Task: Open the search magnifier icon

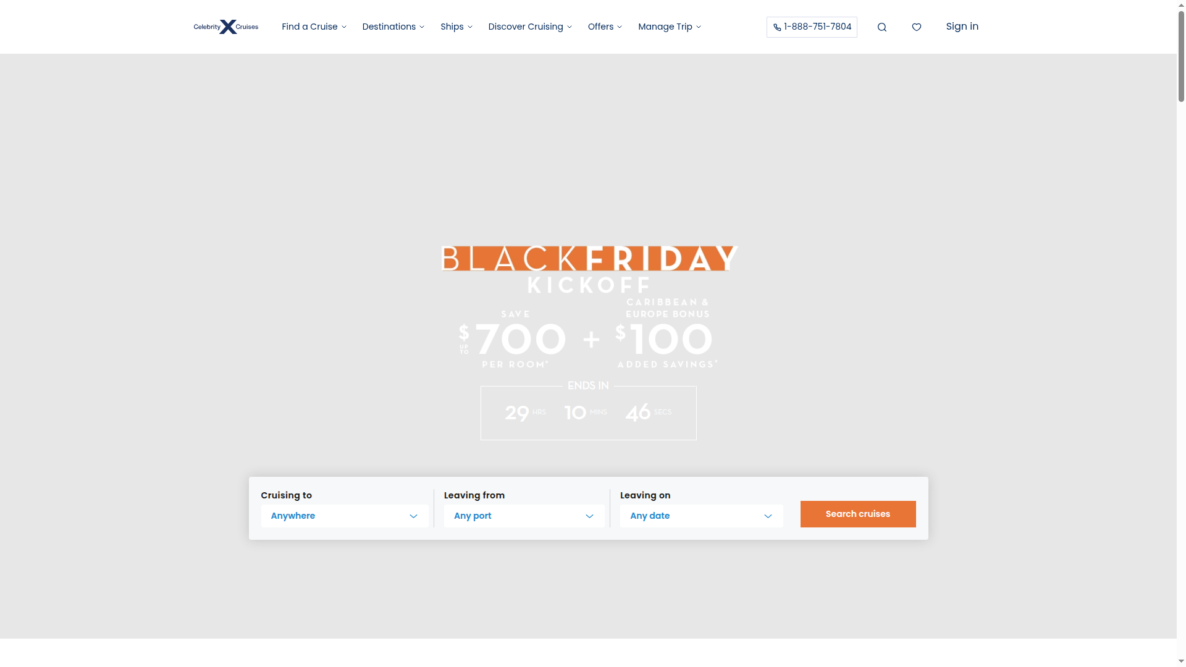Action: 881,27
